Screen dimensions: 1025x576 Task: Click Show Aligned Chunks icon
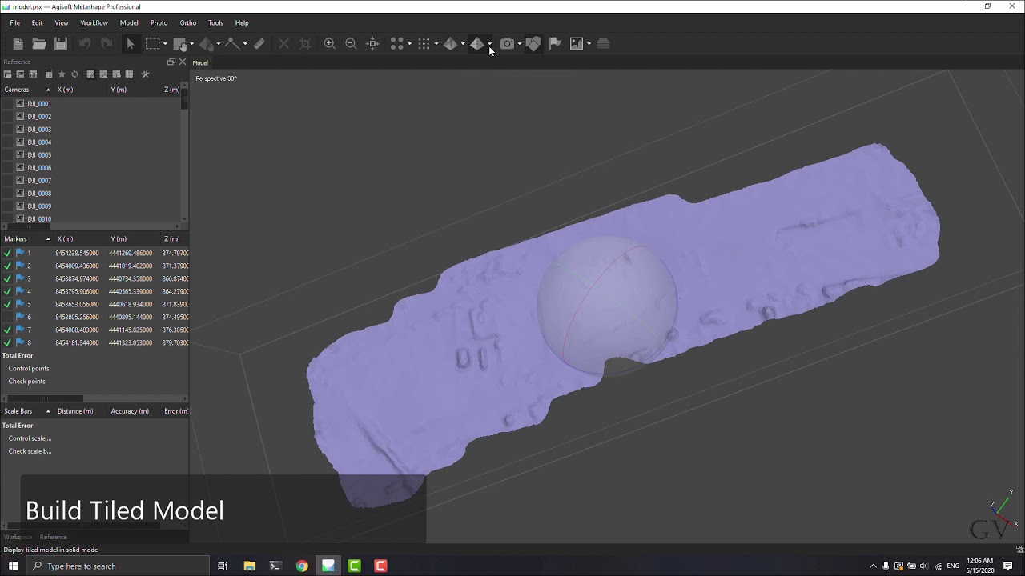coord(604,44)
